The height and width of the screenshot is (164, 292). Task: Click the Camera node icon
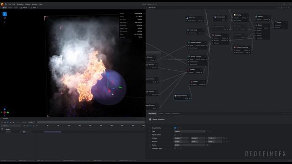pyautogui.click(x=256, y=16)
